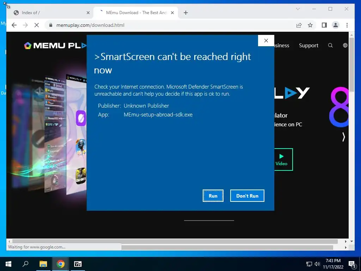Click Chrome's forward arrow
The image size is (361, 271).
pyautogui.click(x=25, y=25)
